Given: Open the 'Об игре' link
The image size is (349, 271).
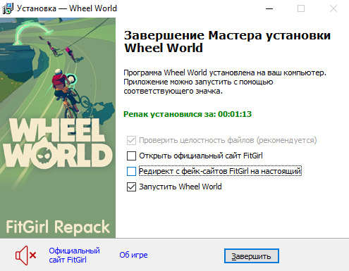Looking at the screenshot, I should [x=133, y=255].
